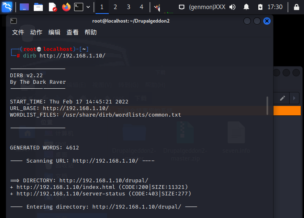Click the index.html CODE:200 result line
This screenshot has width=304, height=218.
pyautogui.click(x=99, y=187)
